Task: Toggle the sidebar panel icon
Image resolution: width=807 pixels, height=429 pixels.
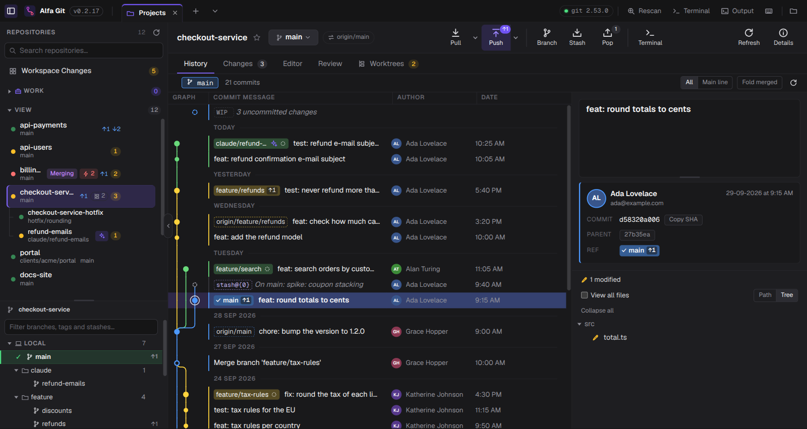Action: 11,11
